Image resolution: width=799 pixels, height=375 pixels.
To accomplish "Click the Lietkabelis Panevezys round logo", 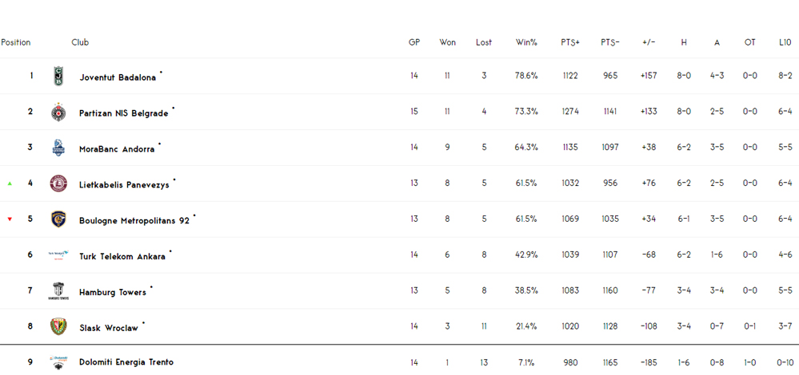I will (x=58, y=184).
